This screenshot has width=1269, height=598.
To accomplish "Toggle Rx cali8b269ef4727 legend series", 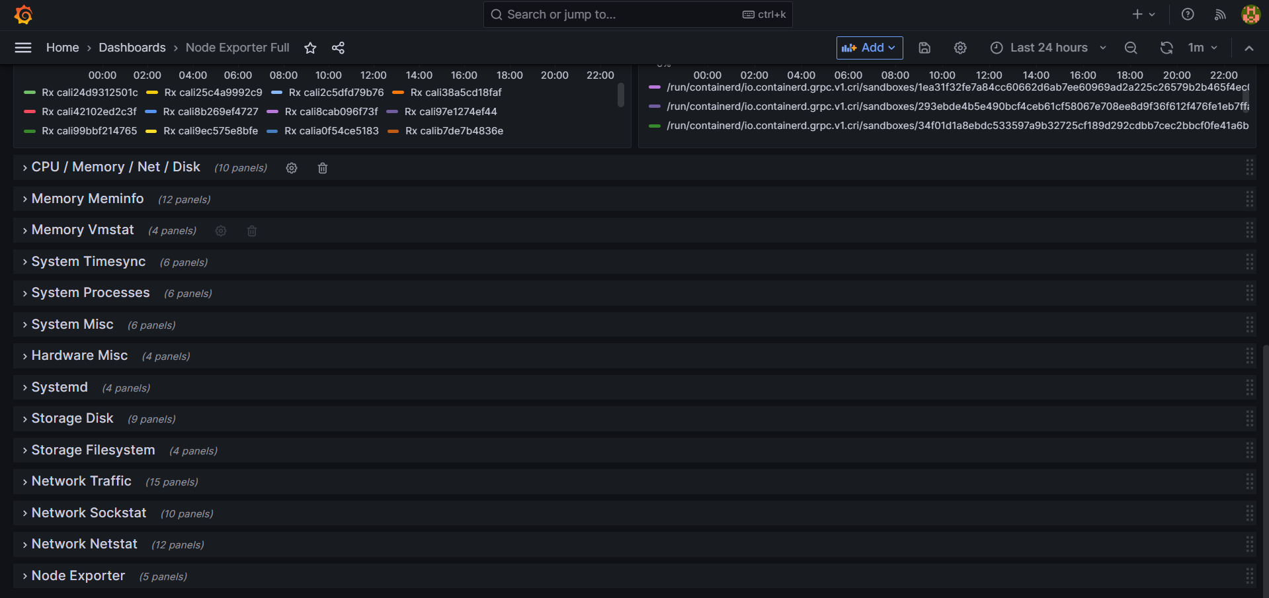I will coord(210,112).
